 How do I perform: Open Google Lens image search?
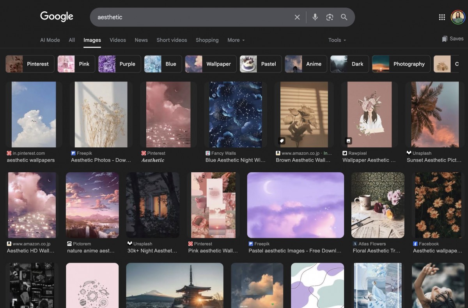[x=330, y=17]
